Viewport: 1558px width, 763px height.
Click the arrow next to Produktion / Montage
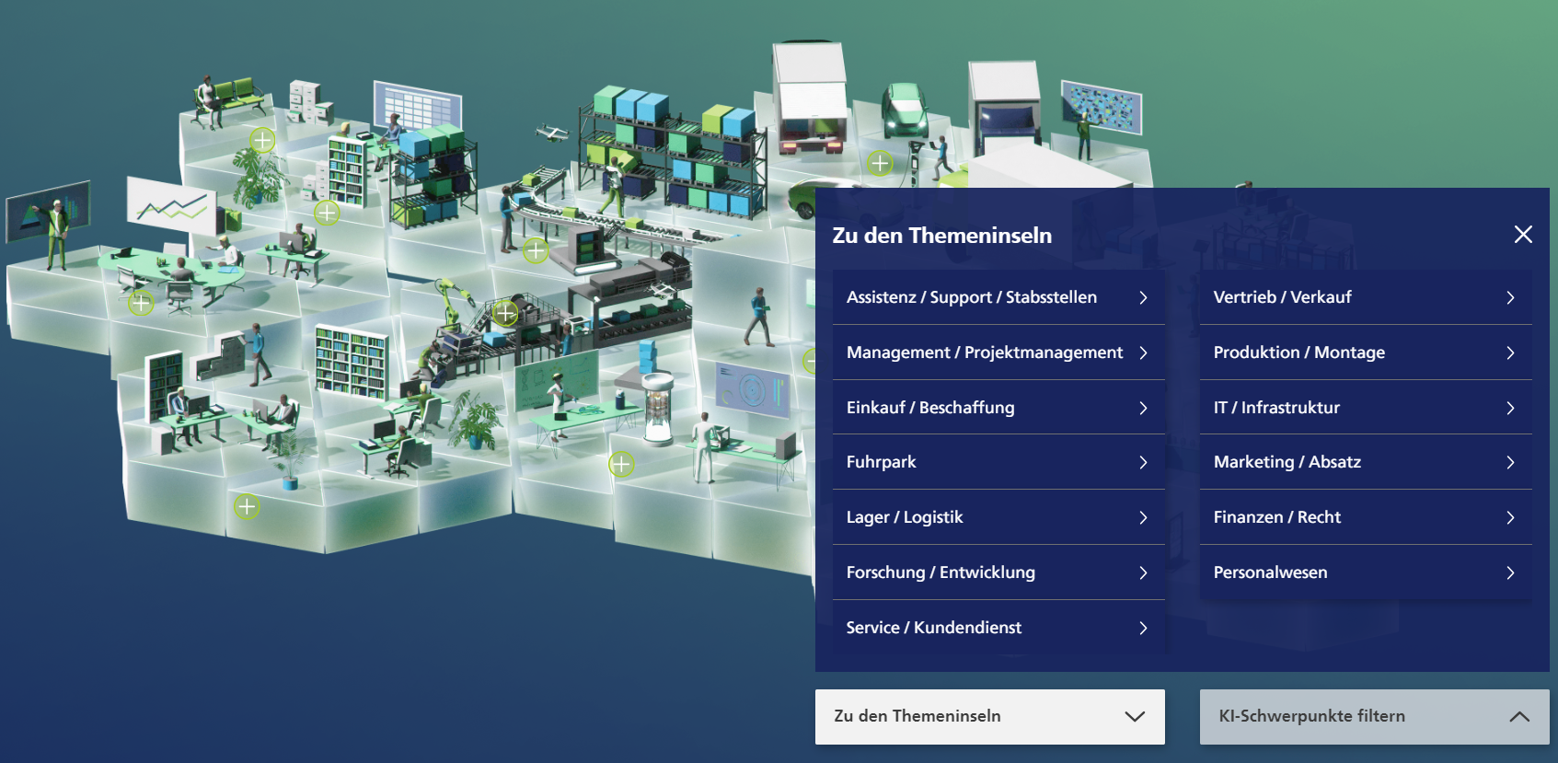(1510, 353)
